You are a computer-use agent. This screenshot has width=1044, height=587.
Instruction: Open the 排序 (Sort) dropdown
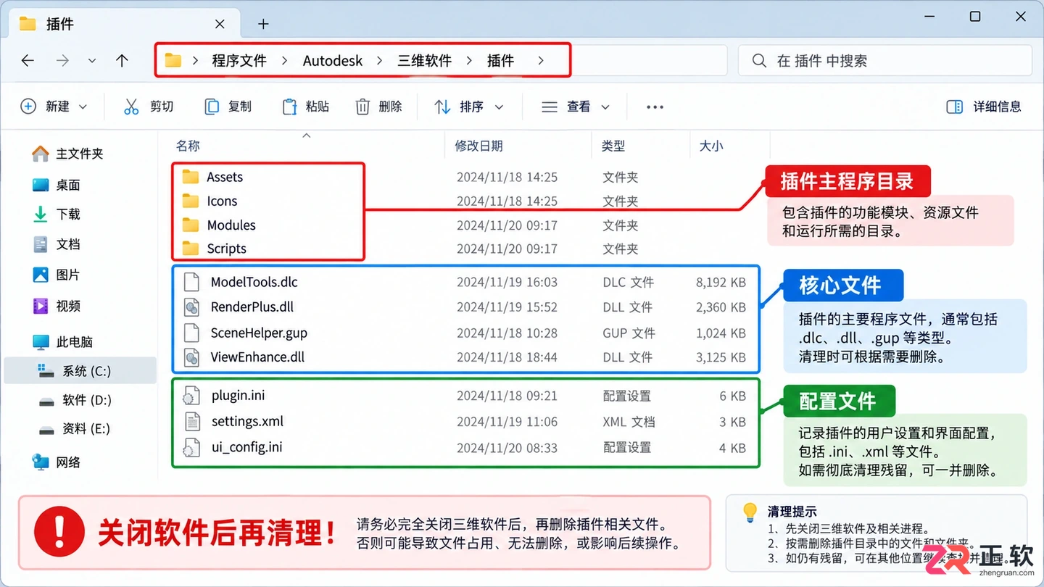[468, 107]
